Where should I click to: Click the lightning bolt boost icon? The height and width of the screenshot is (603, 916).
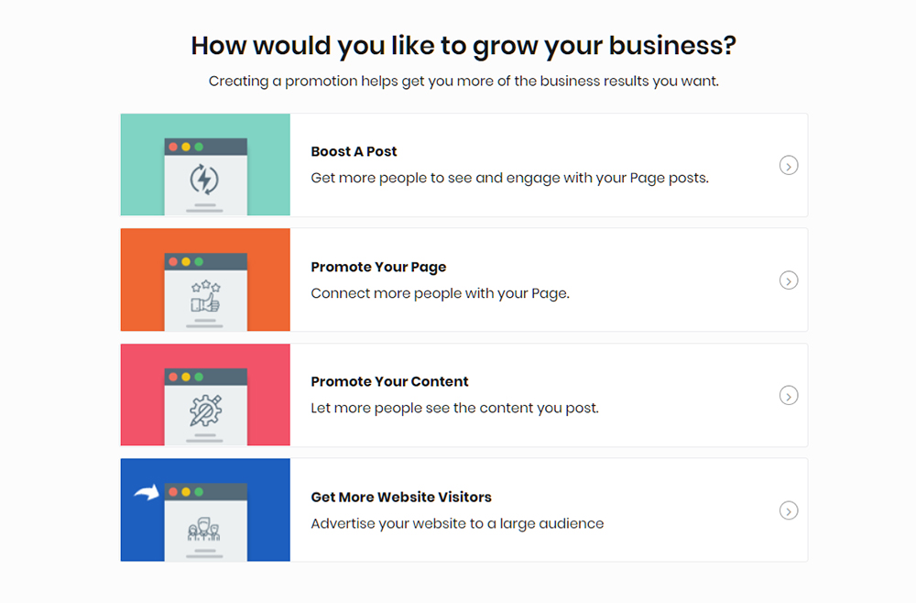coord(205,179)
